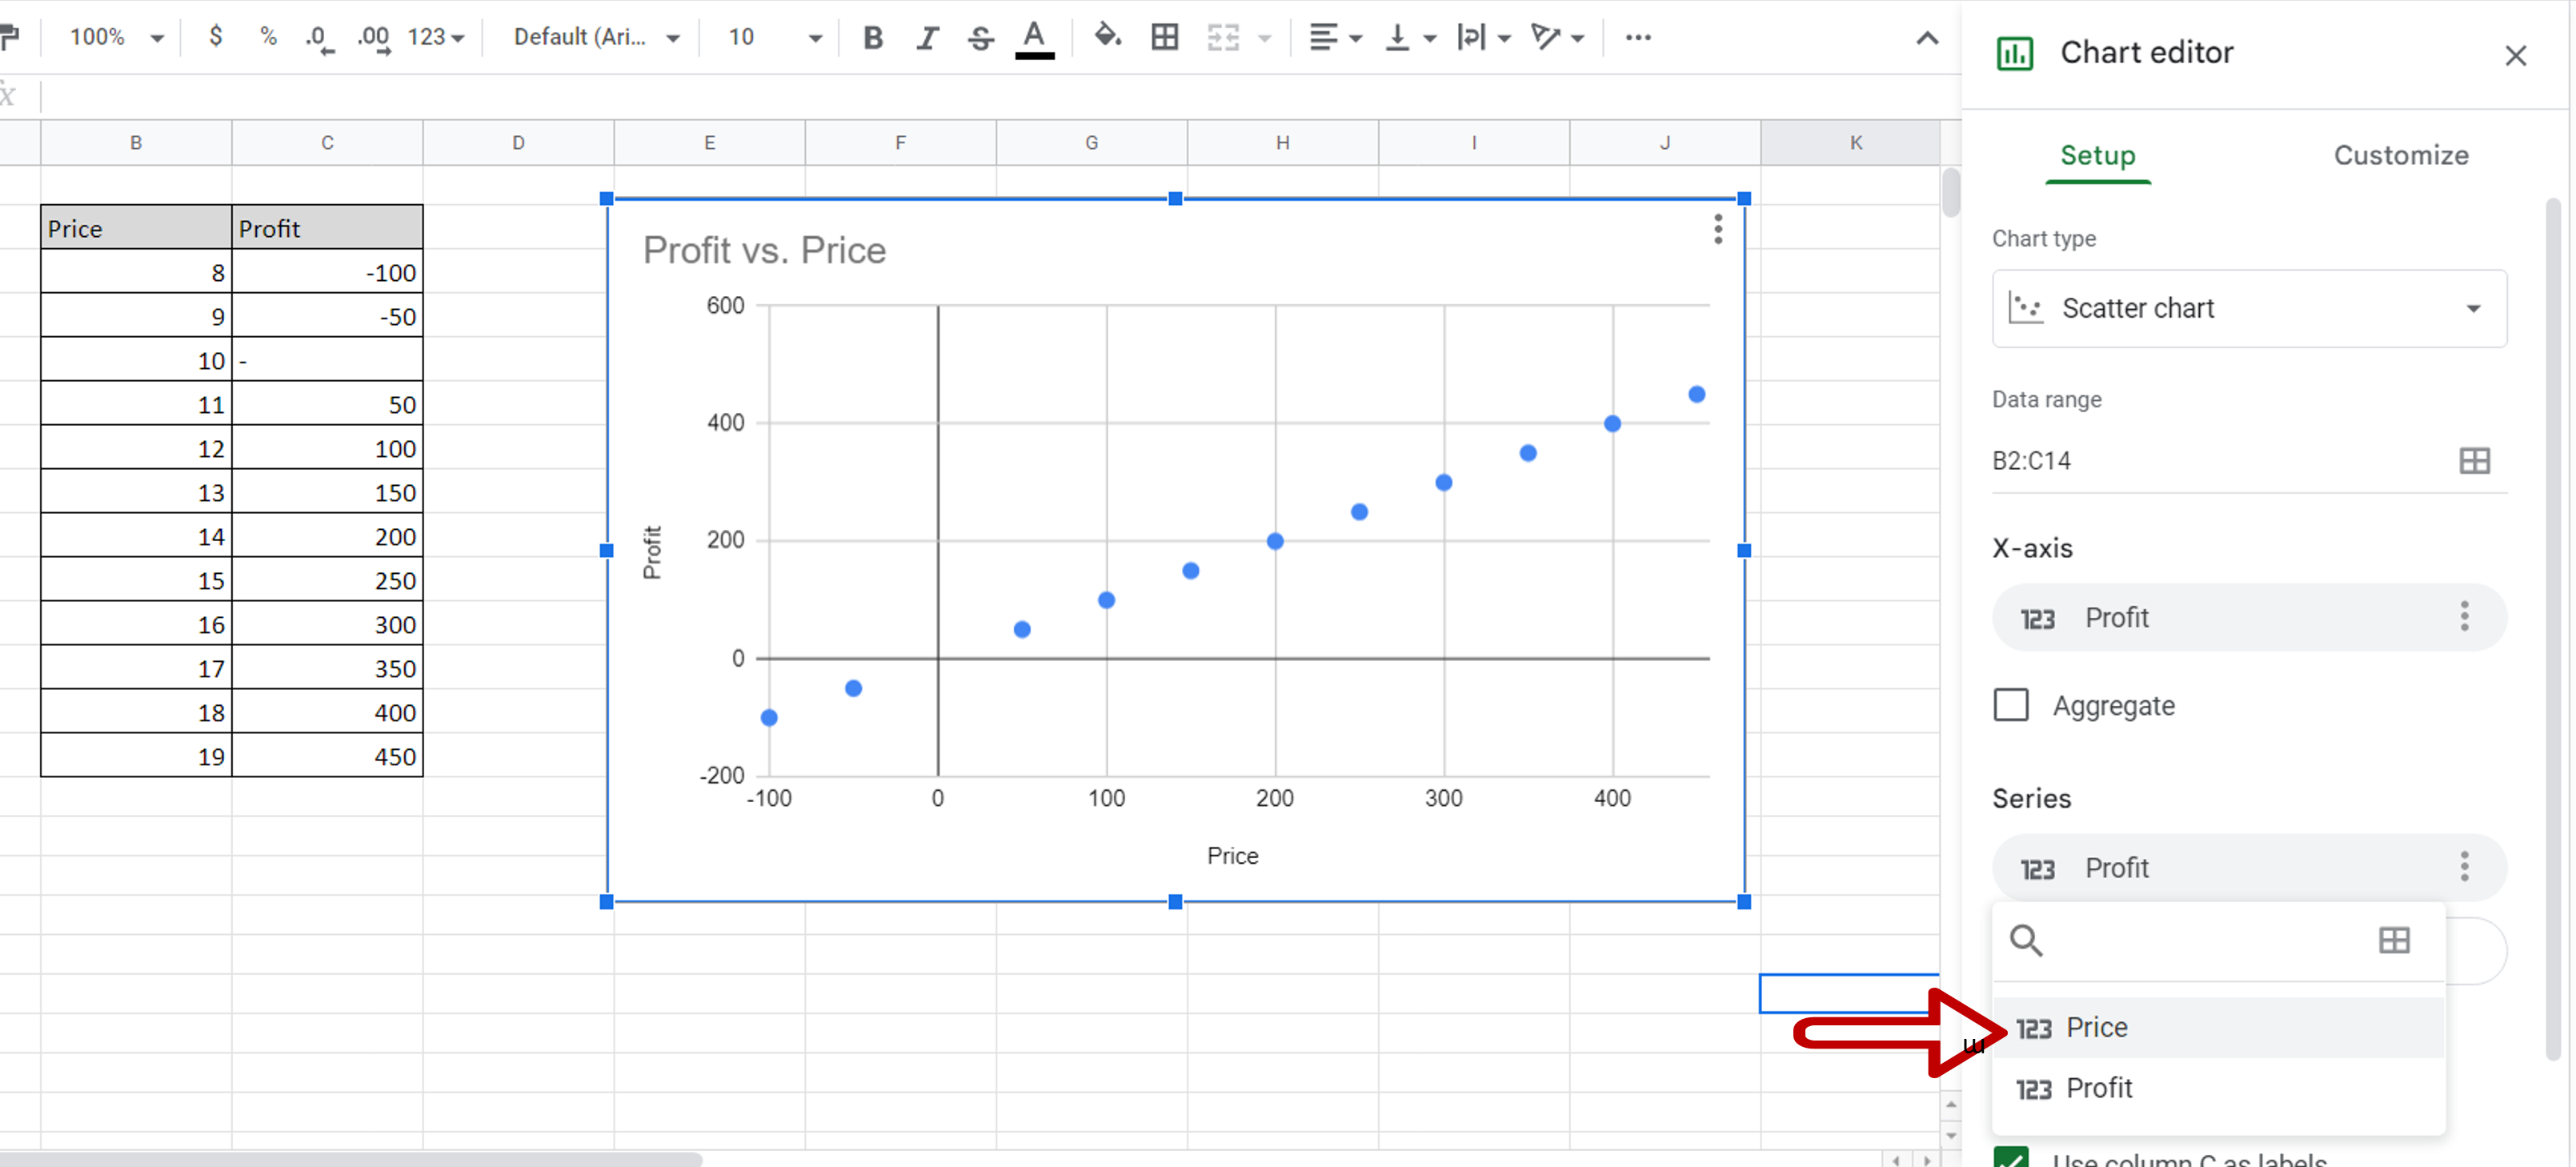2576x1167 pixels.
Task: Click the vertical sheet scrollbar
Action: pyautogui.click(x=1950, y=192)
